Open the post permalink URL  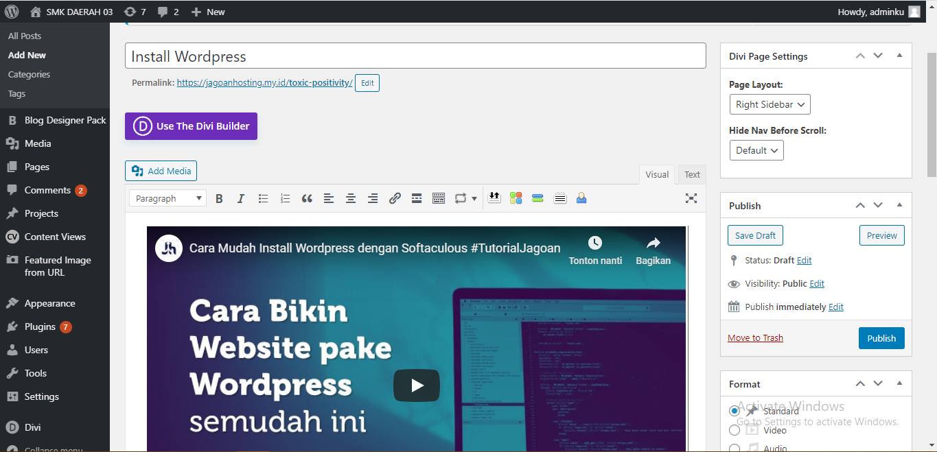pos(265,83)
